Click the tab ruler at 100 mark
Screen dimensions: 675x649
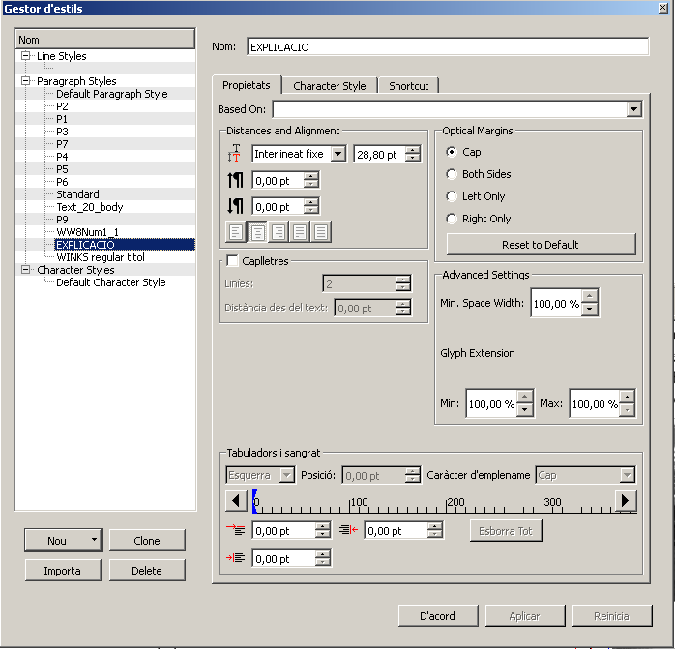click(x=350, y=505)
